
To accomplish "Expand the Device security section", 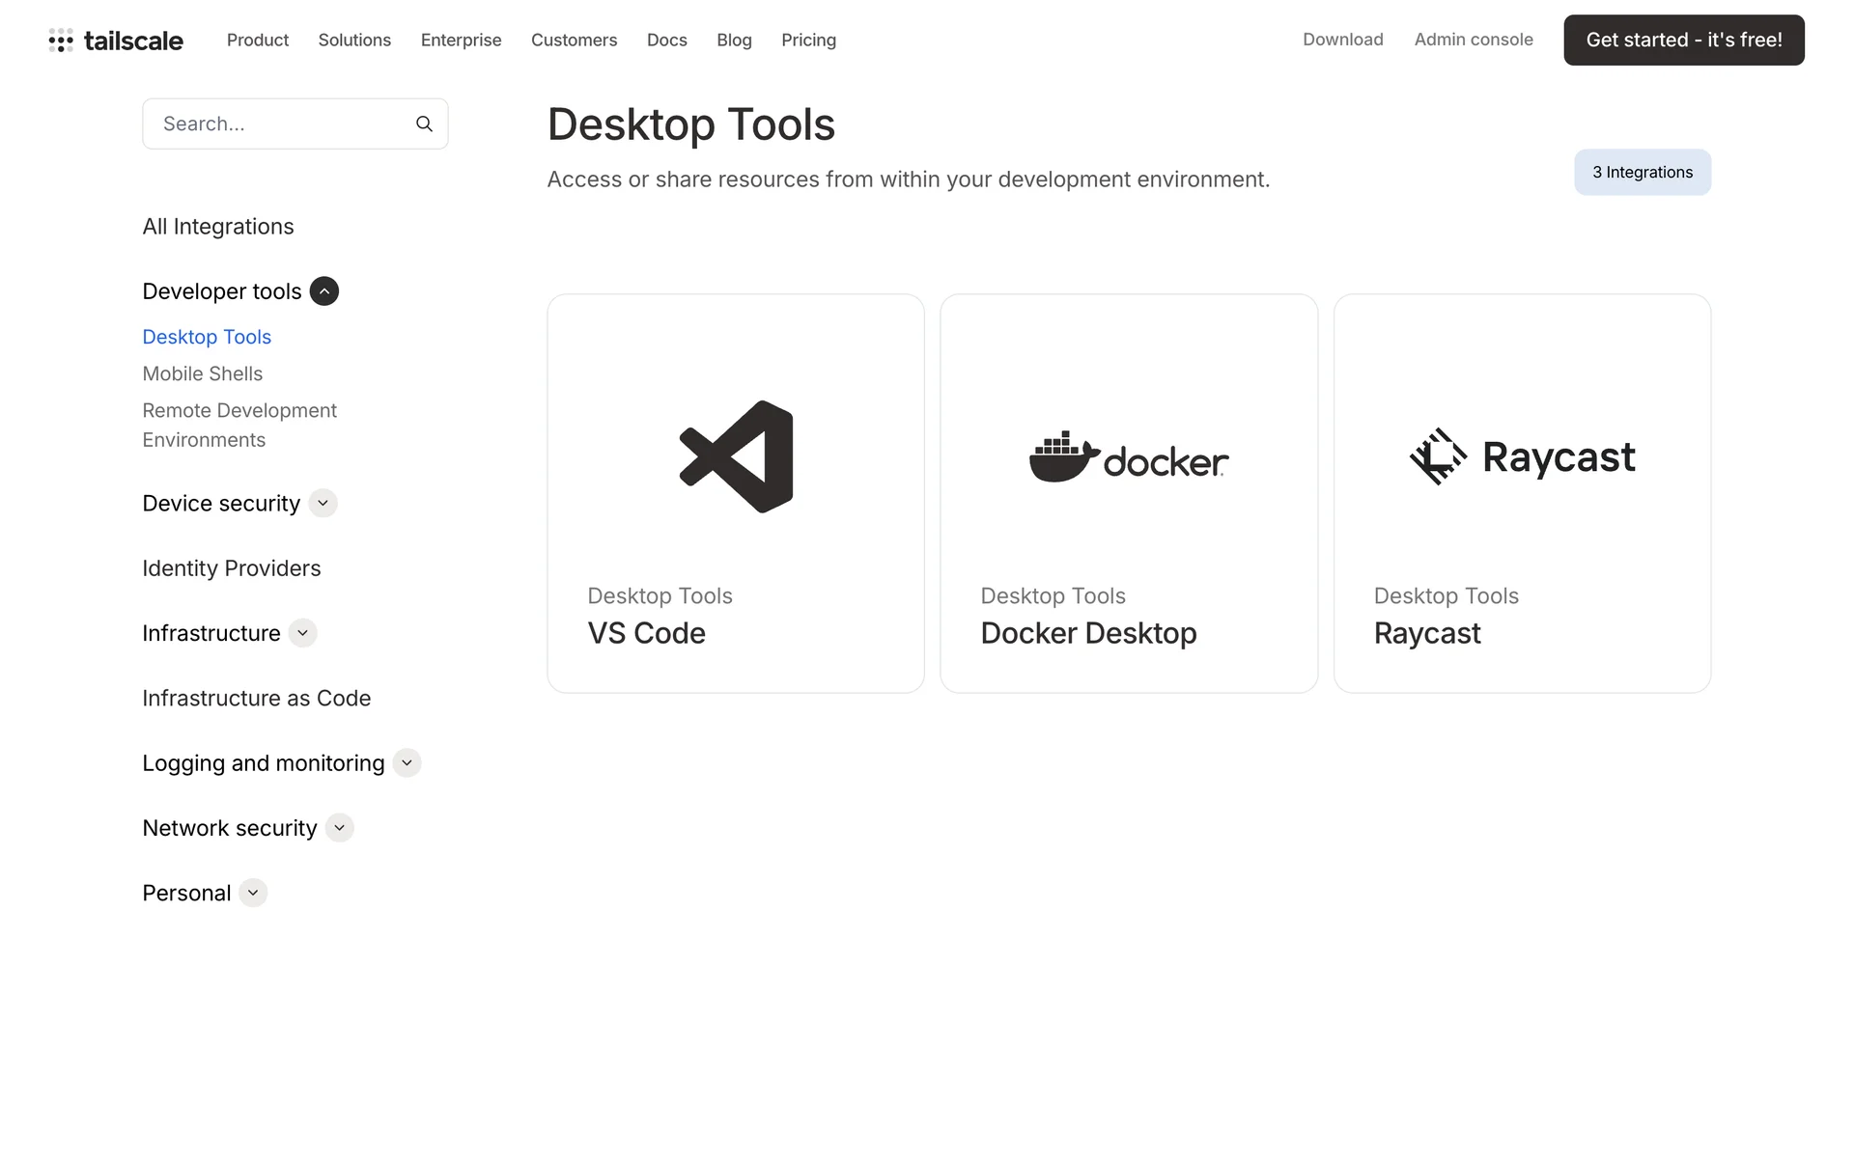I will (323, 503).
